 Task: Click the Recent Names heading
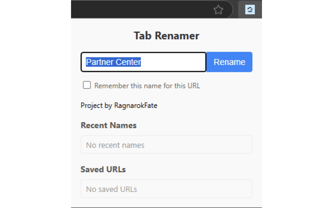(108, 125)
